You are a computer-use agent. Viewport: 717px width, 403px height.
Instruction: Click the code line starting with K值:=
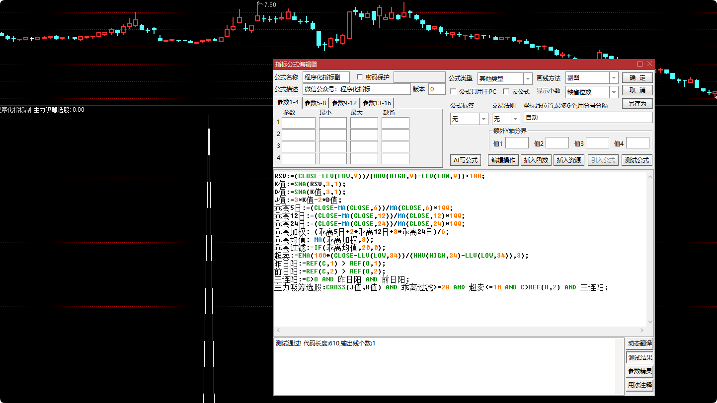point(310,184)
